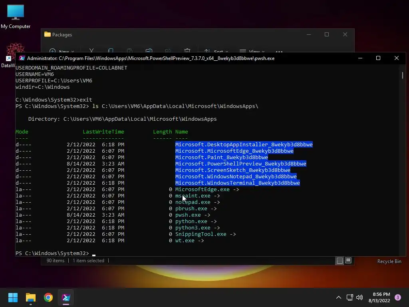
Task: Click the Rename icon in Packages toolbar
Action: pos(149,50)
